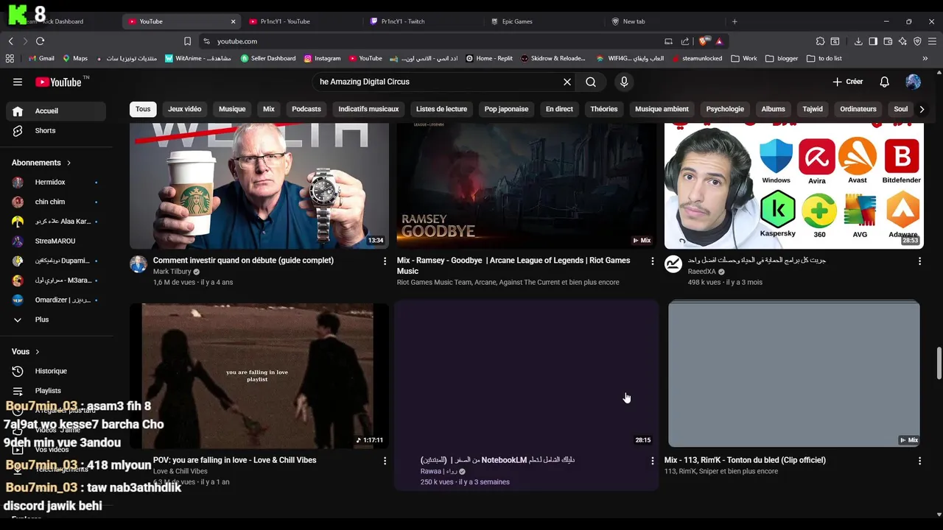Click the Créer button
Screen dimensions: 943x530
tap(847, 82)
